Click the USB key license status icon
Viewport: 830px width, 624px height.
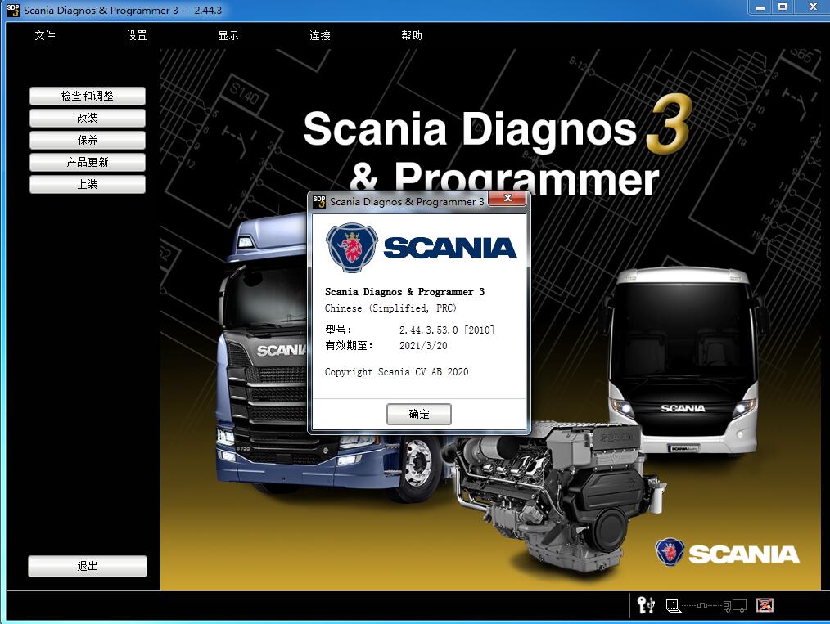coord(646,605)
